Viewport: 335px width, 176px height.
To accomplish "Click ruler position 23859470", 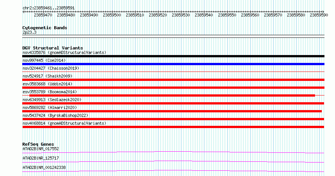I will 43,15.
